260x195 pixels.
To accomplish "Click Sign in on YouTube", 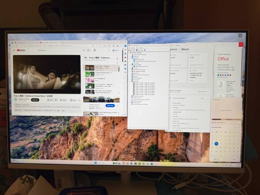I will (x=116, y=50).
